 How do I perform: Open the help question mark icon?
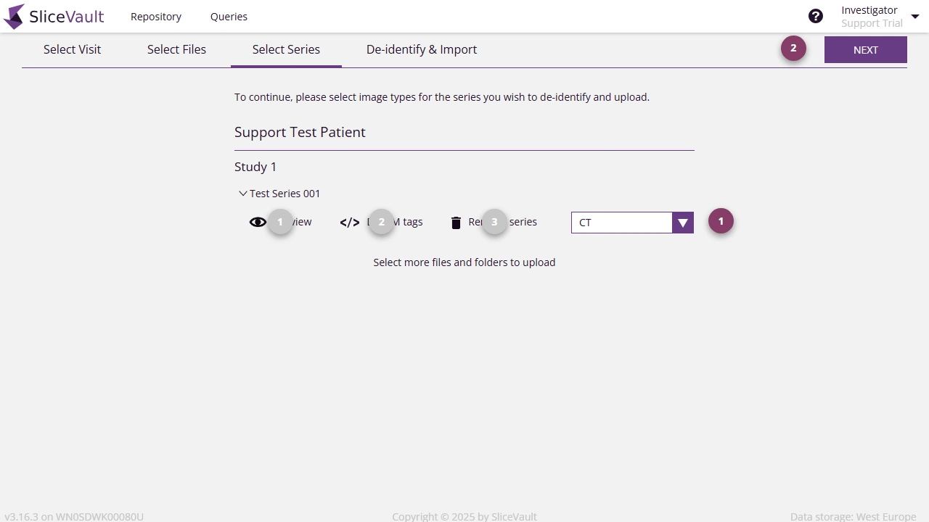tap(816, 15)
